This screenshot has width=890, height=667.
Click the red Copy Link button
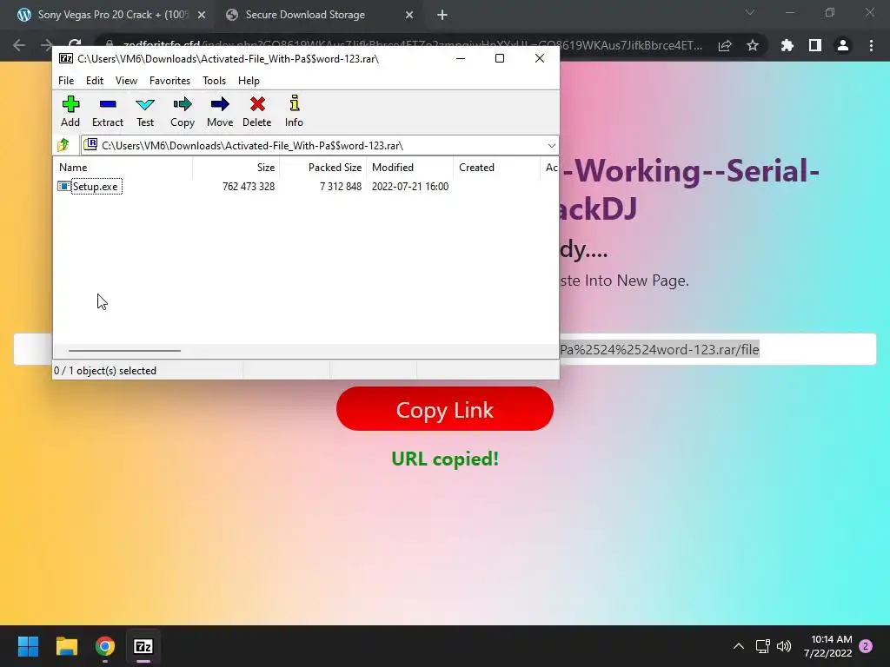[444, 409]
